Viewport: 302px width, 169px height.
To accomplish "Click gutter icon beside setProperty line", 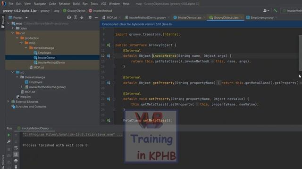I will [109, 99].
